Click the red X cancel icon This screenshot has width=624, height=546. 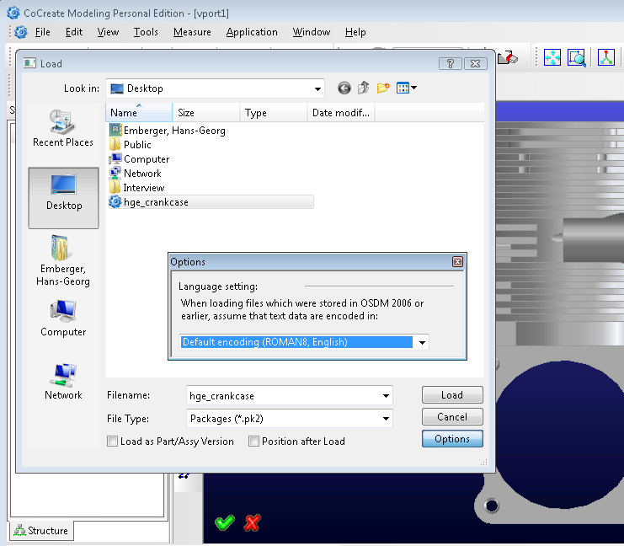point(253,523)
